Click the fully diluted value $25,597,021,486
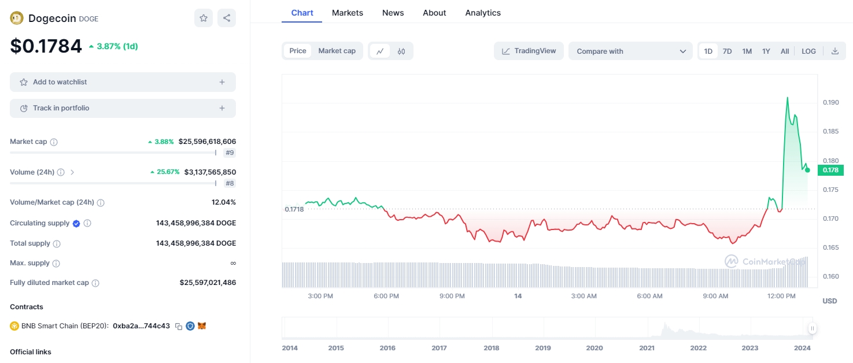The width and height of the screenshot is (853, 363). [x=208, y=283]
